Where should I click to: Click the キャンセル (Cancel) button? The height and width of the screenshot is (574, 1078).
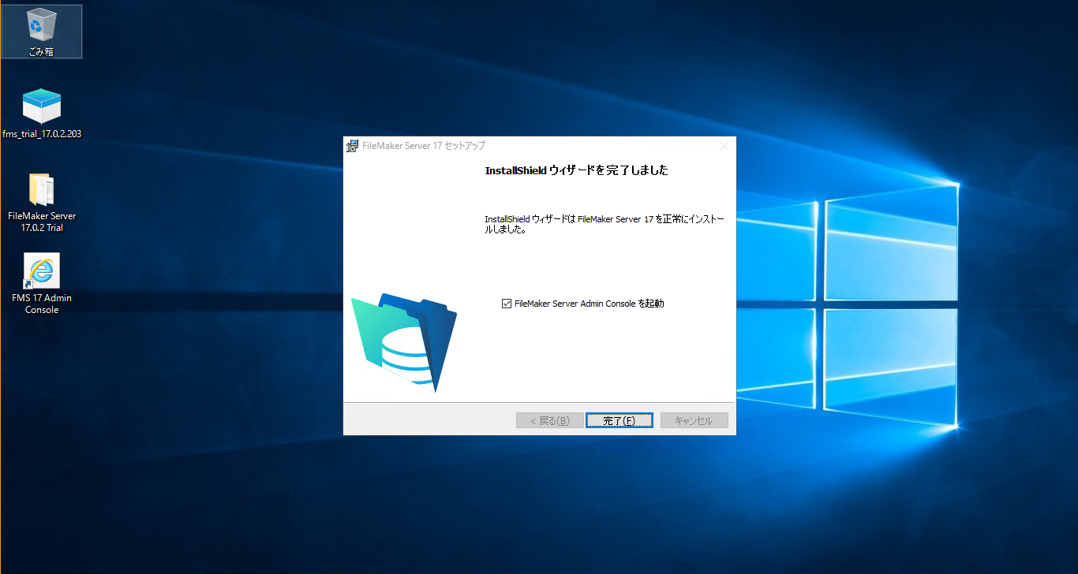(694, 419)
